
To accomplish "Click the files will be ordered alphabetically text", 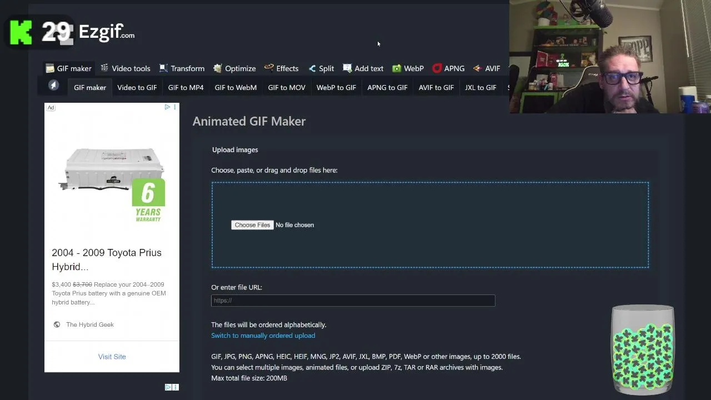I will click(268, 325).
